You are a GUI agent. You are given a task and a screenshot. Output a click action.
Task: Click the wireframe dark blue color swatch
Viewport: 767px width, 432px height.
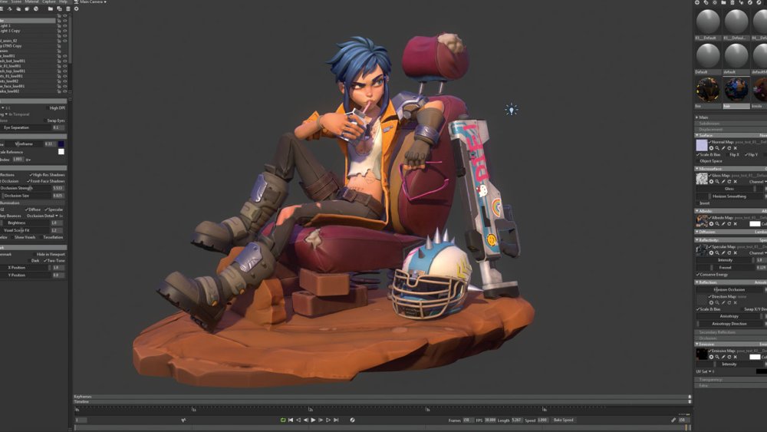point(61,143)
